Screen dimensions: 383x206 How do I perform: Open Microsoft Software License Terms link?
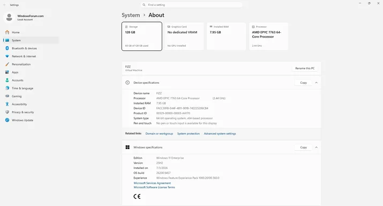(x=154, y=187)
